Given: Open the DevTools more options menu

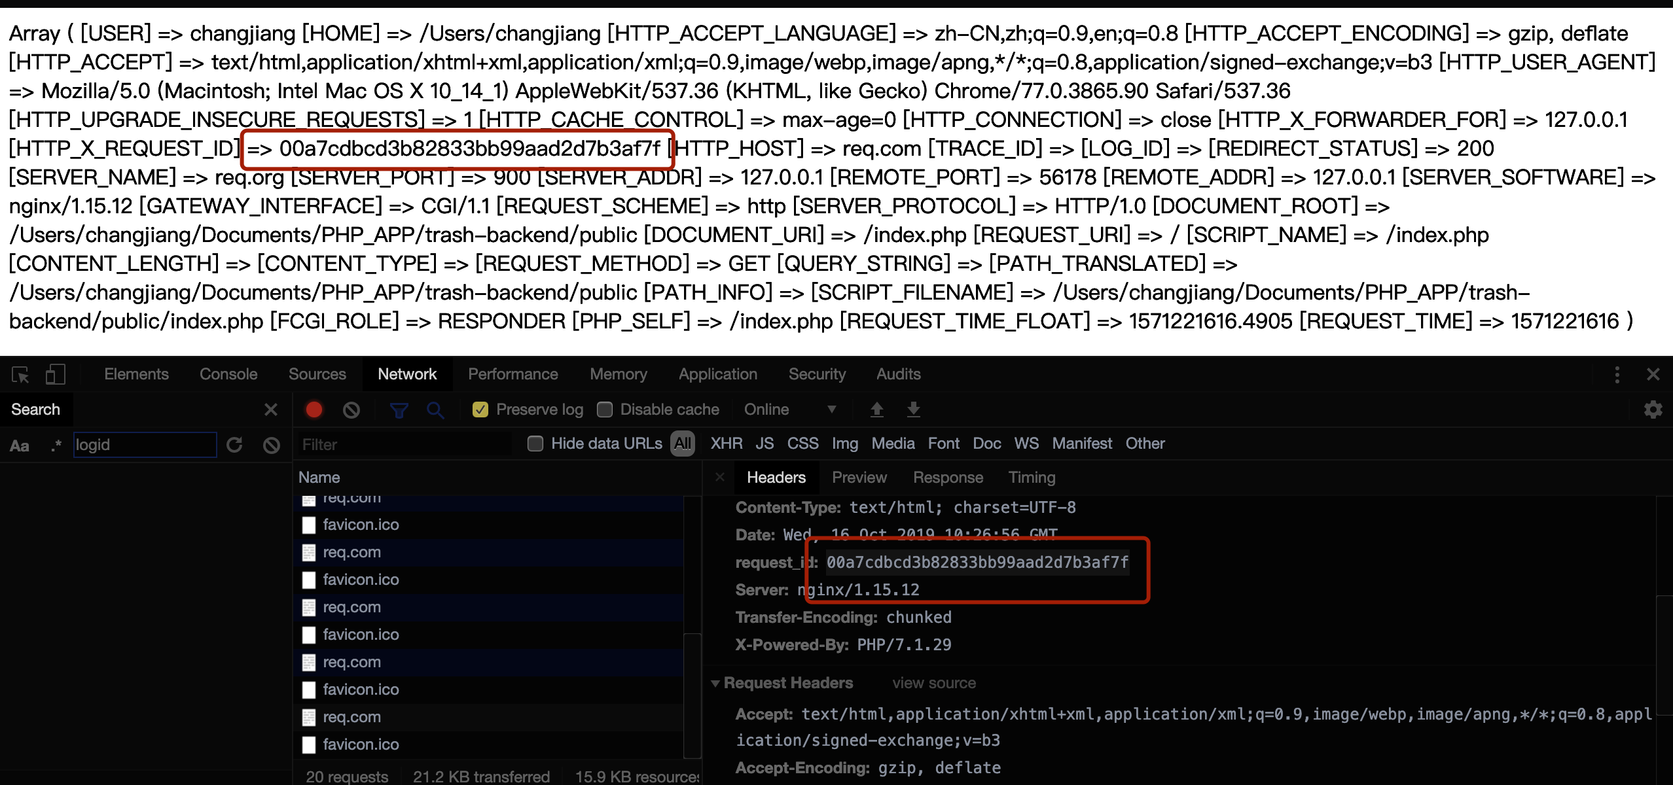Looking at the screenshot, I should point(1617,374).
